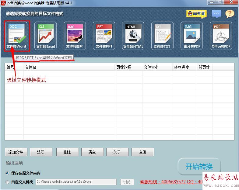Click the 添加文件 button
The height and width of the screenshot is (190, 239).
point(16,152)
